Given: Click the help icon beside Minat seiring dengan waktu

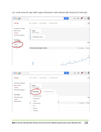Looking at the screenshot, I should pyautogui.click(x=49, y=48).
